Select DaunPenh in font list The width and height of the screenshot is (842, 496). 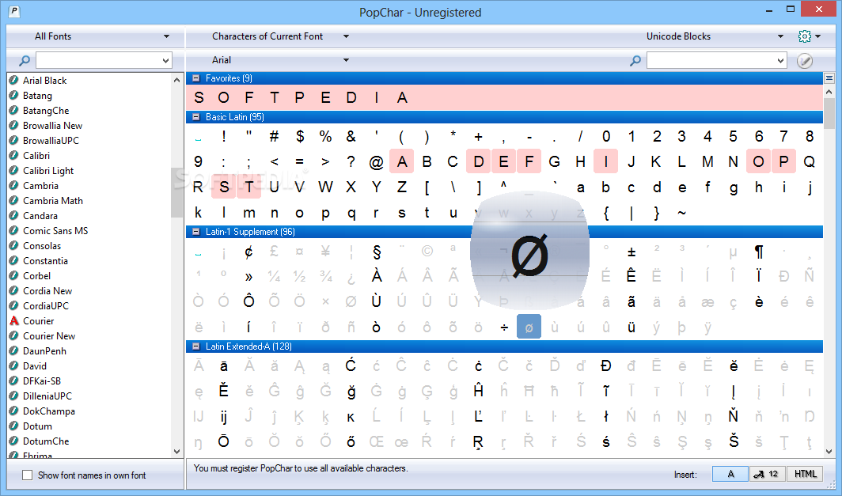point(44,351)
